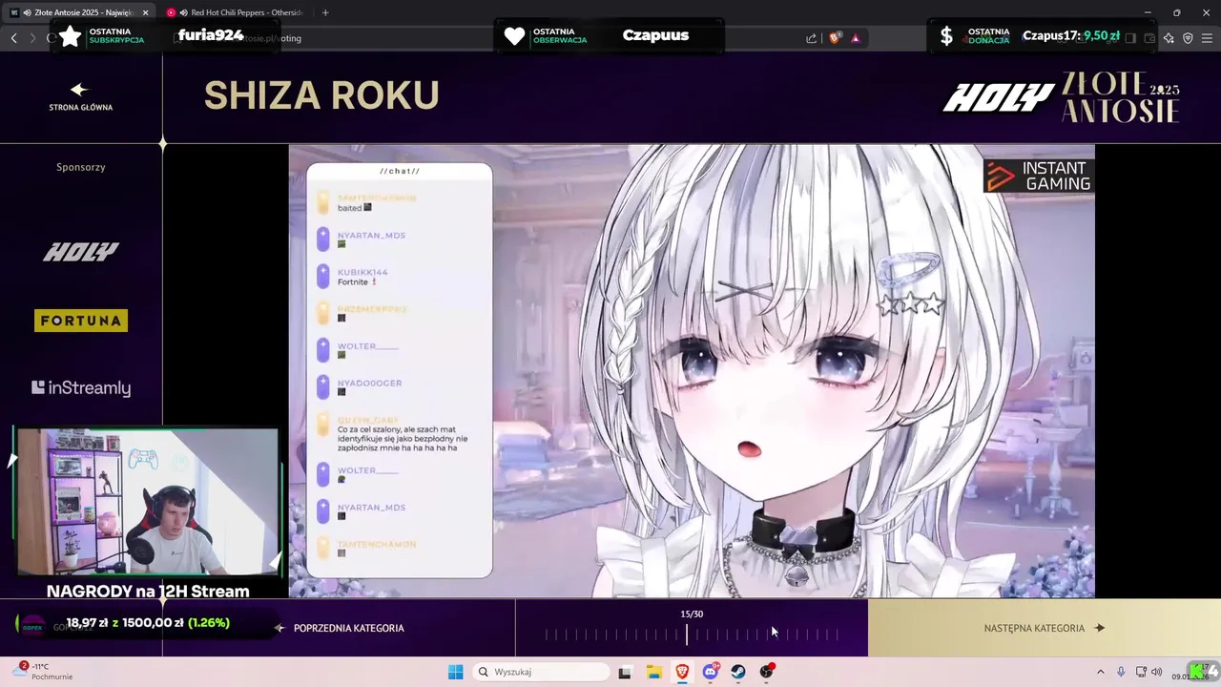
Task: Open the Holy sponsor logo in sidebar
Action: coord(81,252)
